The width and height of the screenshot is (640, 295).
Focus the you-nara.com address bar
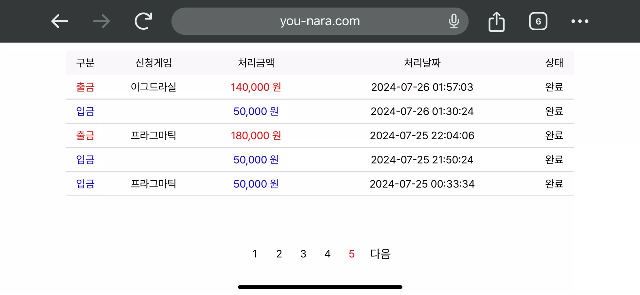[320, 21]
